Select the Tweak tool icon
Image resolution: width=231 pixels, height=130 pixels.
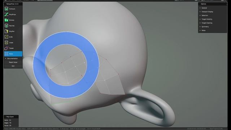tap(6, 48)
